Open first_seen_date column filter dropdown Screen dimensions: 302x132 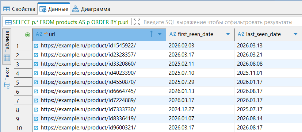228,34
